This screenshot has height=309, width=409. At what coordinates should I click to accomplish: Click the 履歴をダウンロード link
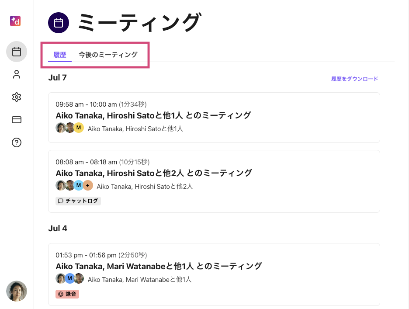(x=354, y=79)
